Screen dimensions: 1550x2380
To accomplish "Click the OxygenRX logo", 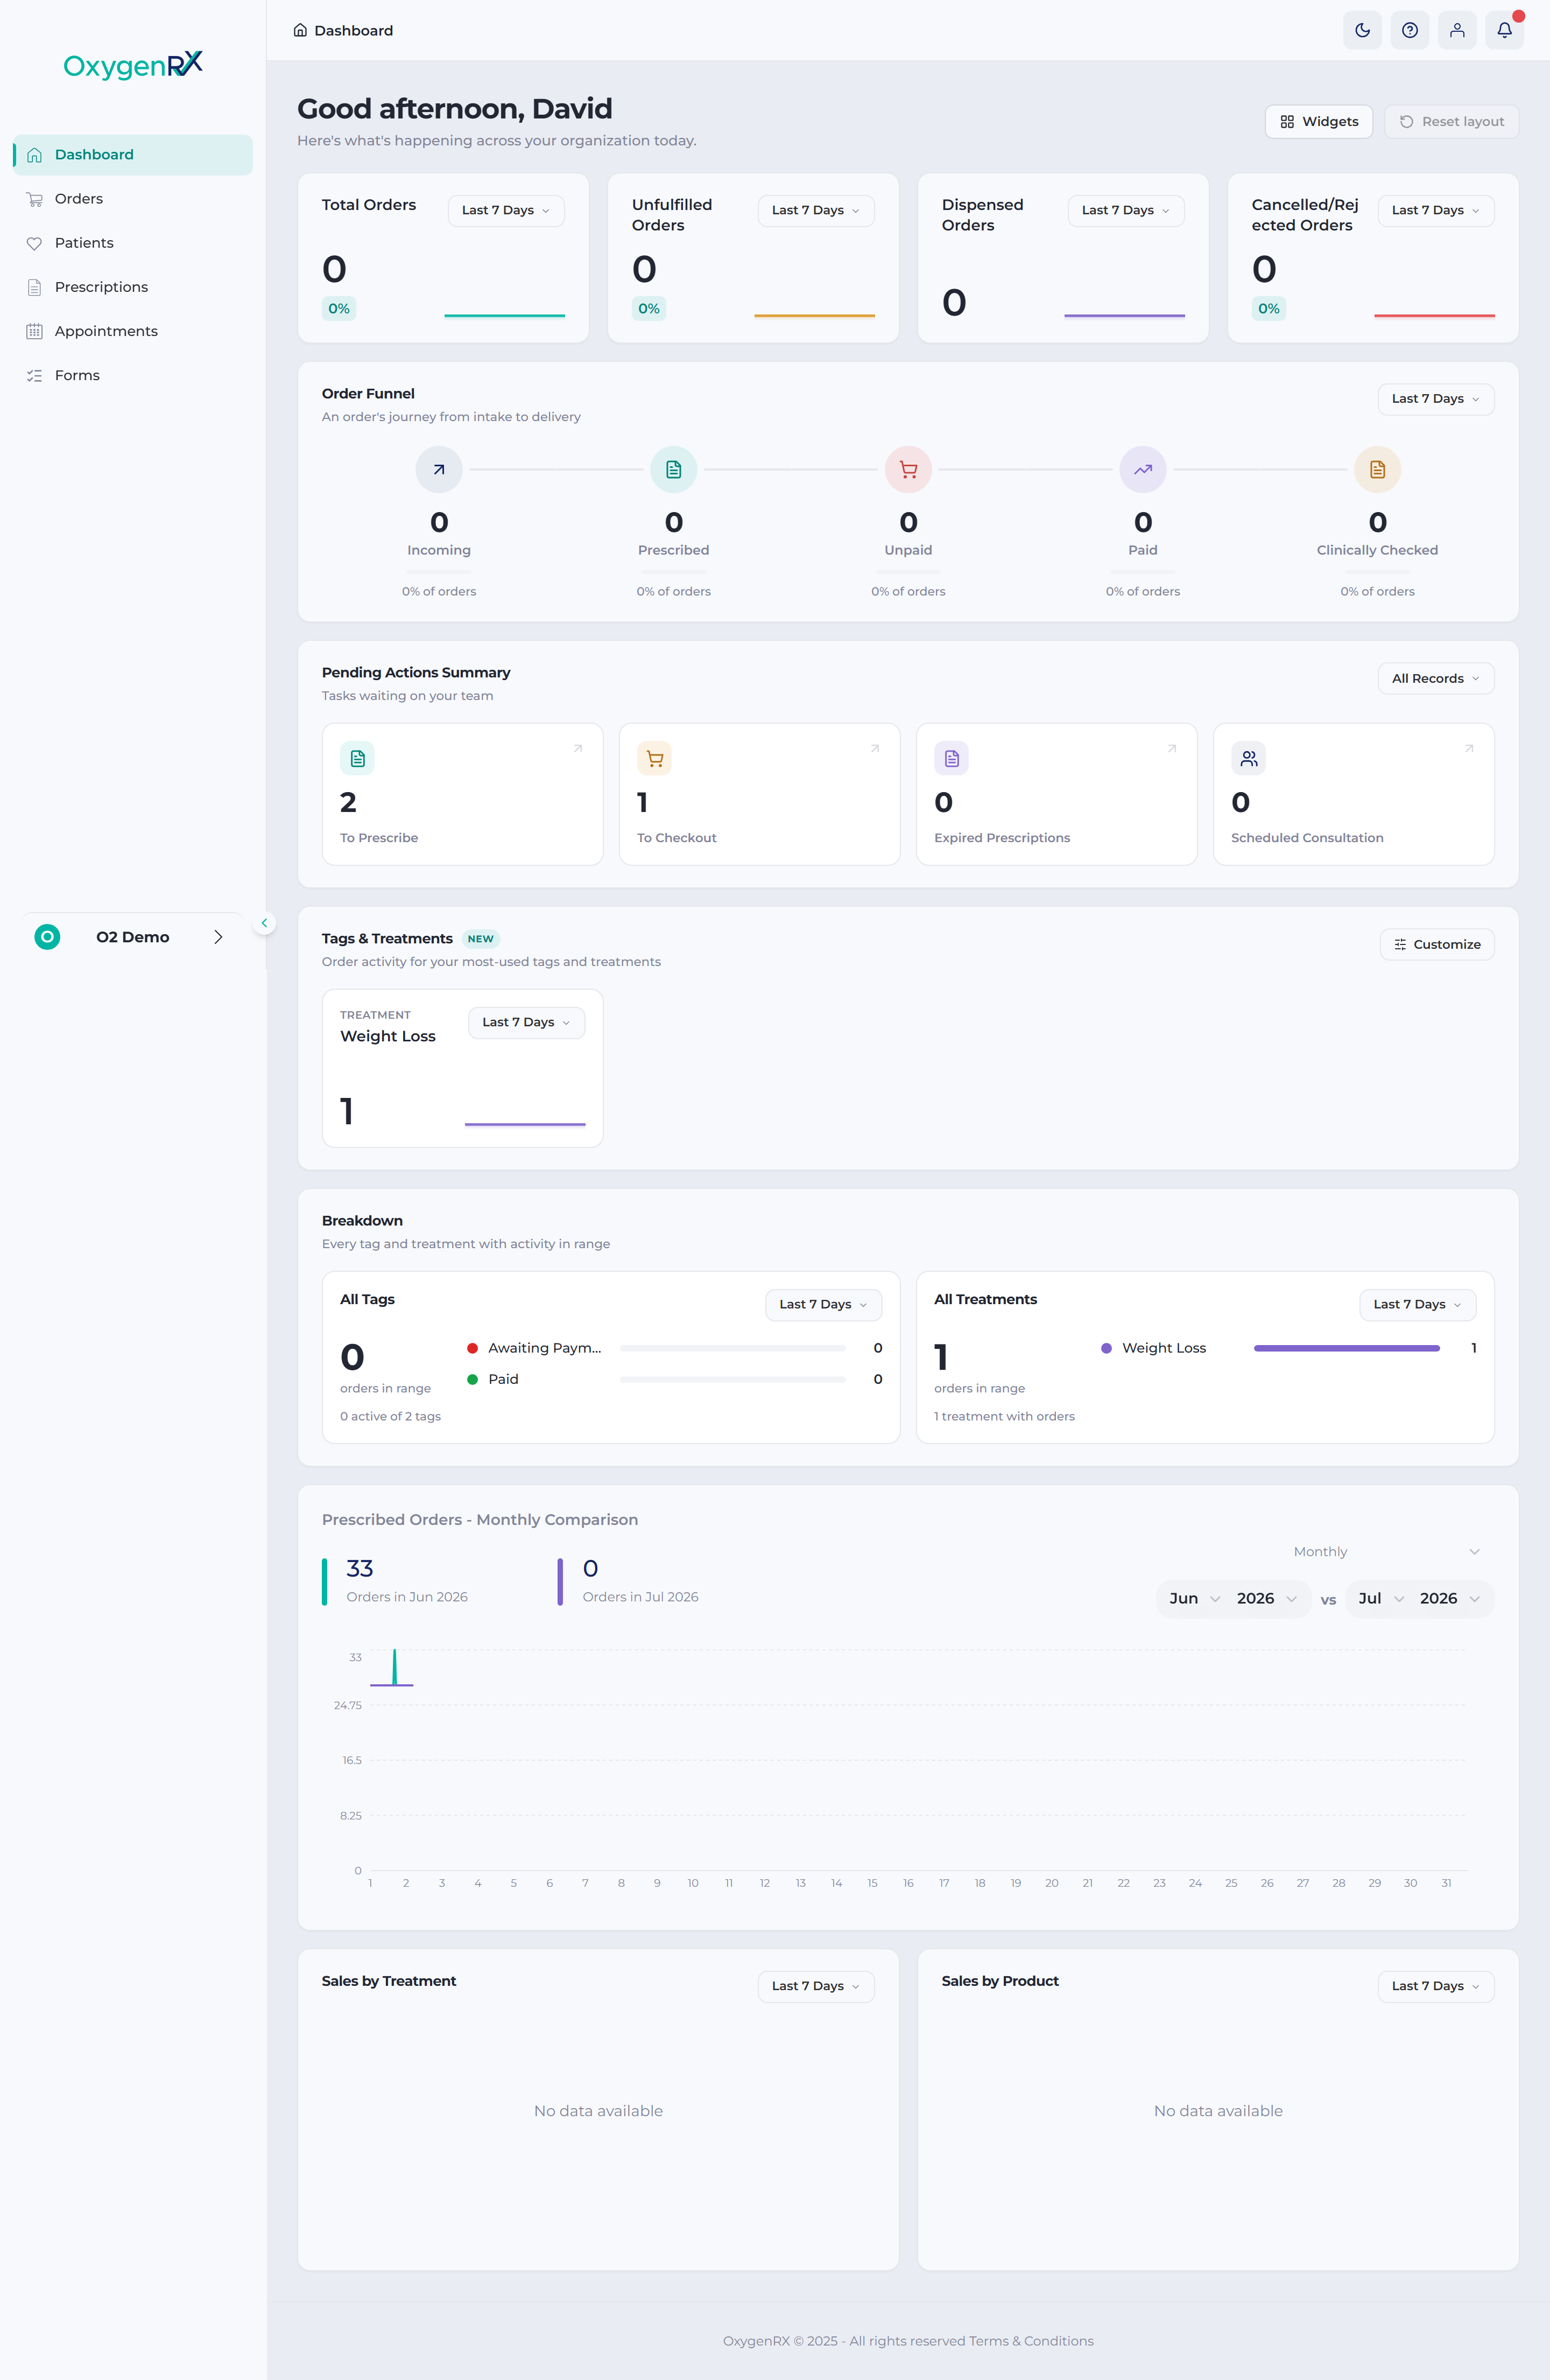I will click(x=133, y=65).
